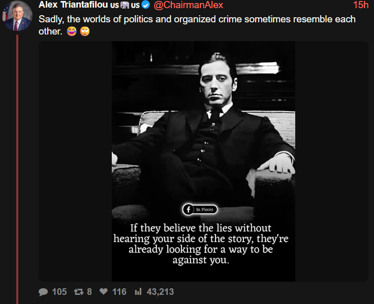Viewport: 374px width, 304px height.
Task: Click the reply speech bubble icon
Action: 43,292
